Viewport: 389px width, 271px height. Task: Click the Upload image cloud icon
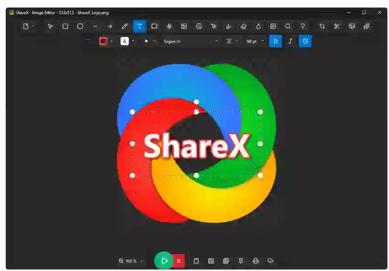pos(270,261)
